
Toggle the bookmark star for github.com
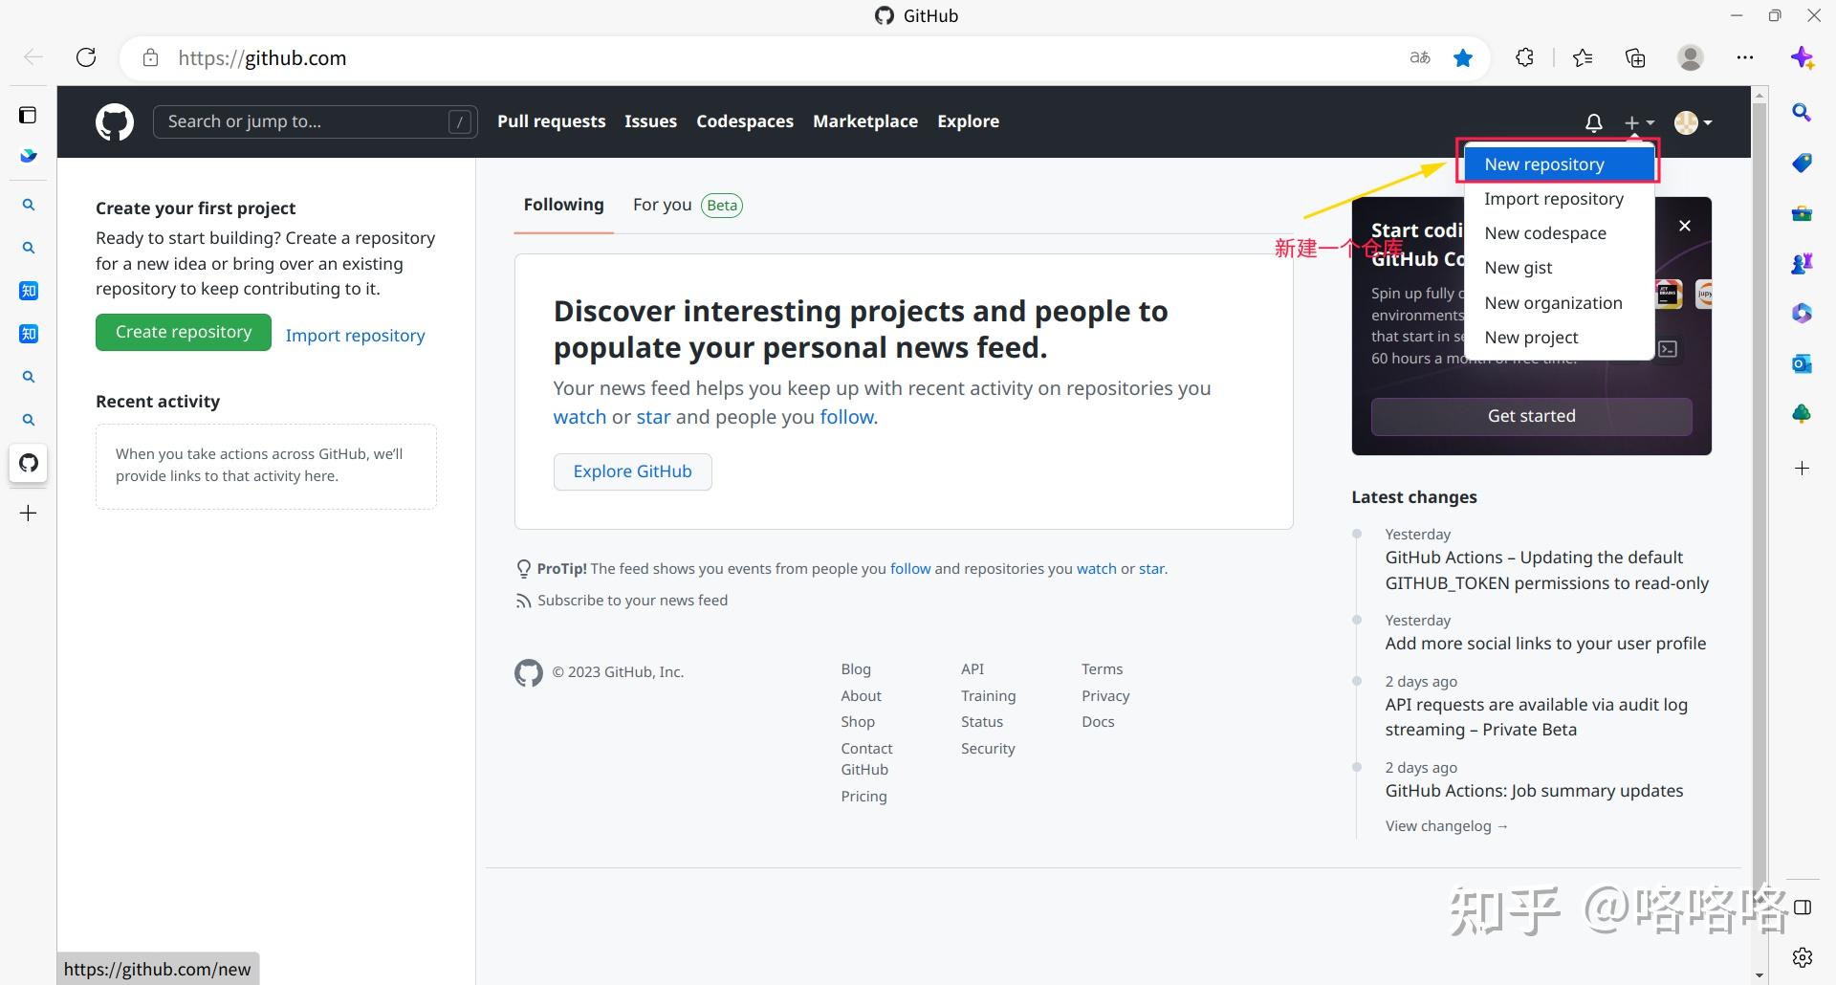[1463, 57]
